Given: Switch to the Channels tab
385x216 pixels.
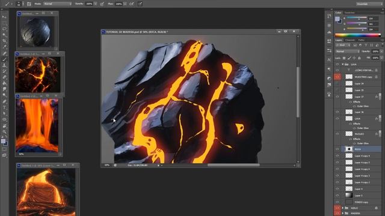Looking at the screenshot, I should [350, 40].
